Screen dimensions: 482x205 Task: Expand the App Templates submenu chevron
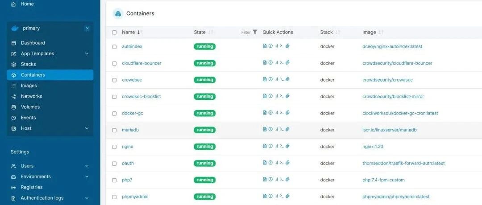click(x=87, y=54)
